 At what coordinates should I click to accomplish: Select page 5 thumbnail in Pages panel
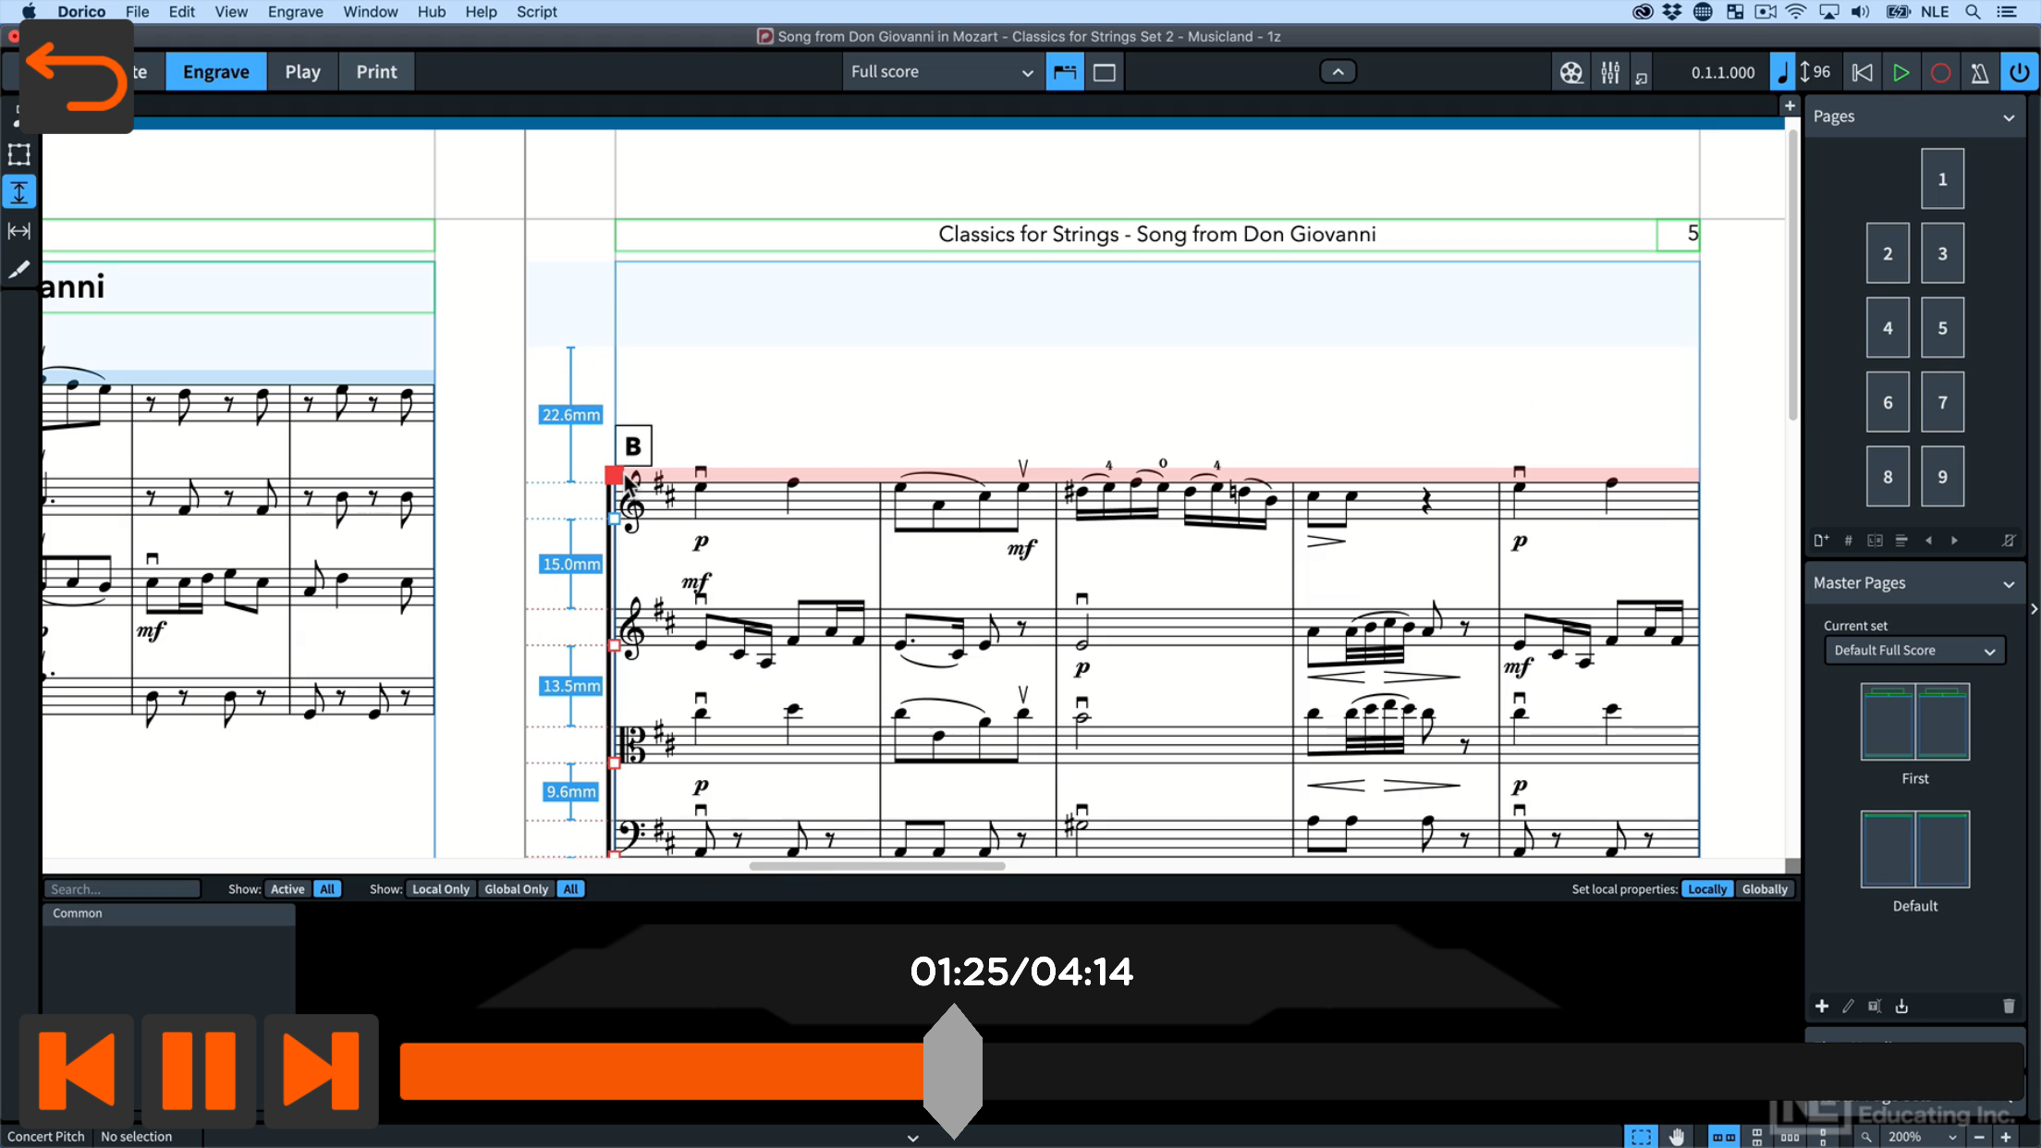(1942, 328)
